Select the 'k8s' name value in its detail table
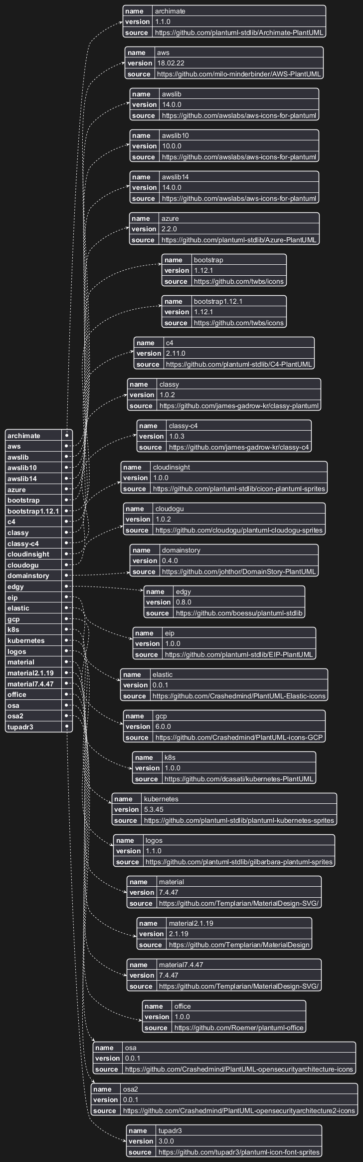The height and width of the screenshot is (1162, 363). [170, 758]
